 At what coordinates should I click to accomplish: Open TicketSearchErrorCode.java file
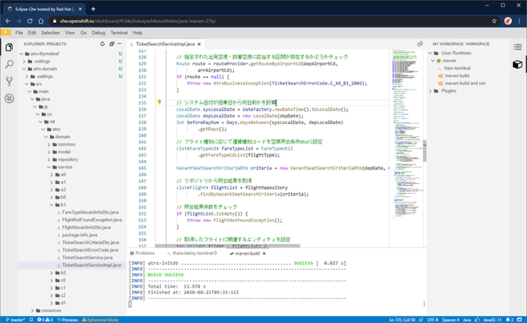[x=90, y=250]
